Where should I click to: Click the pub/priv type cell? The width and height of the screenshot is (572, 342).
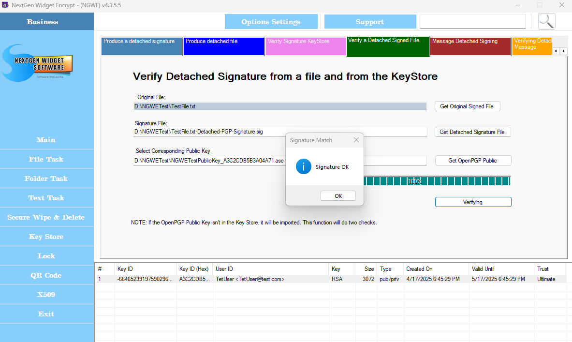389,279
